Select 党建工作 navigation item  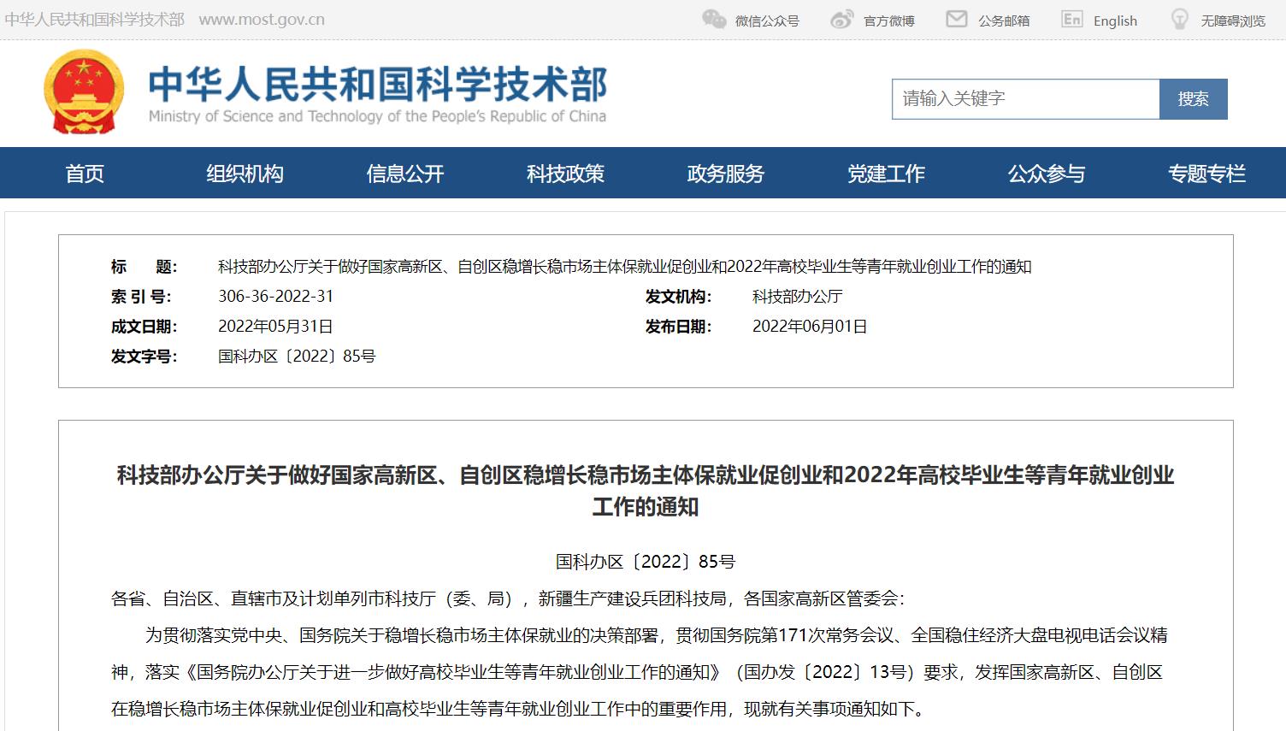click(886, 174)
